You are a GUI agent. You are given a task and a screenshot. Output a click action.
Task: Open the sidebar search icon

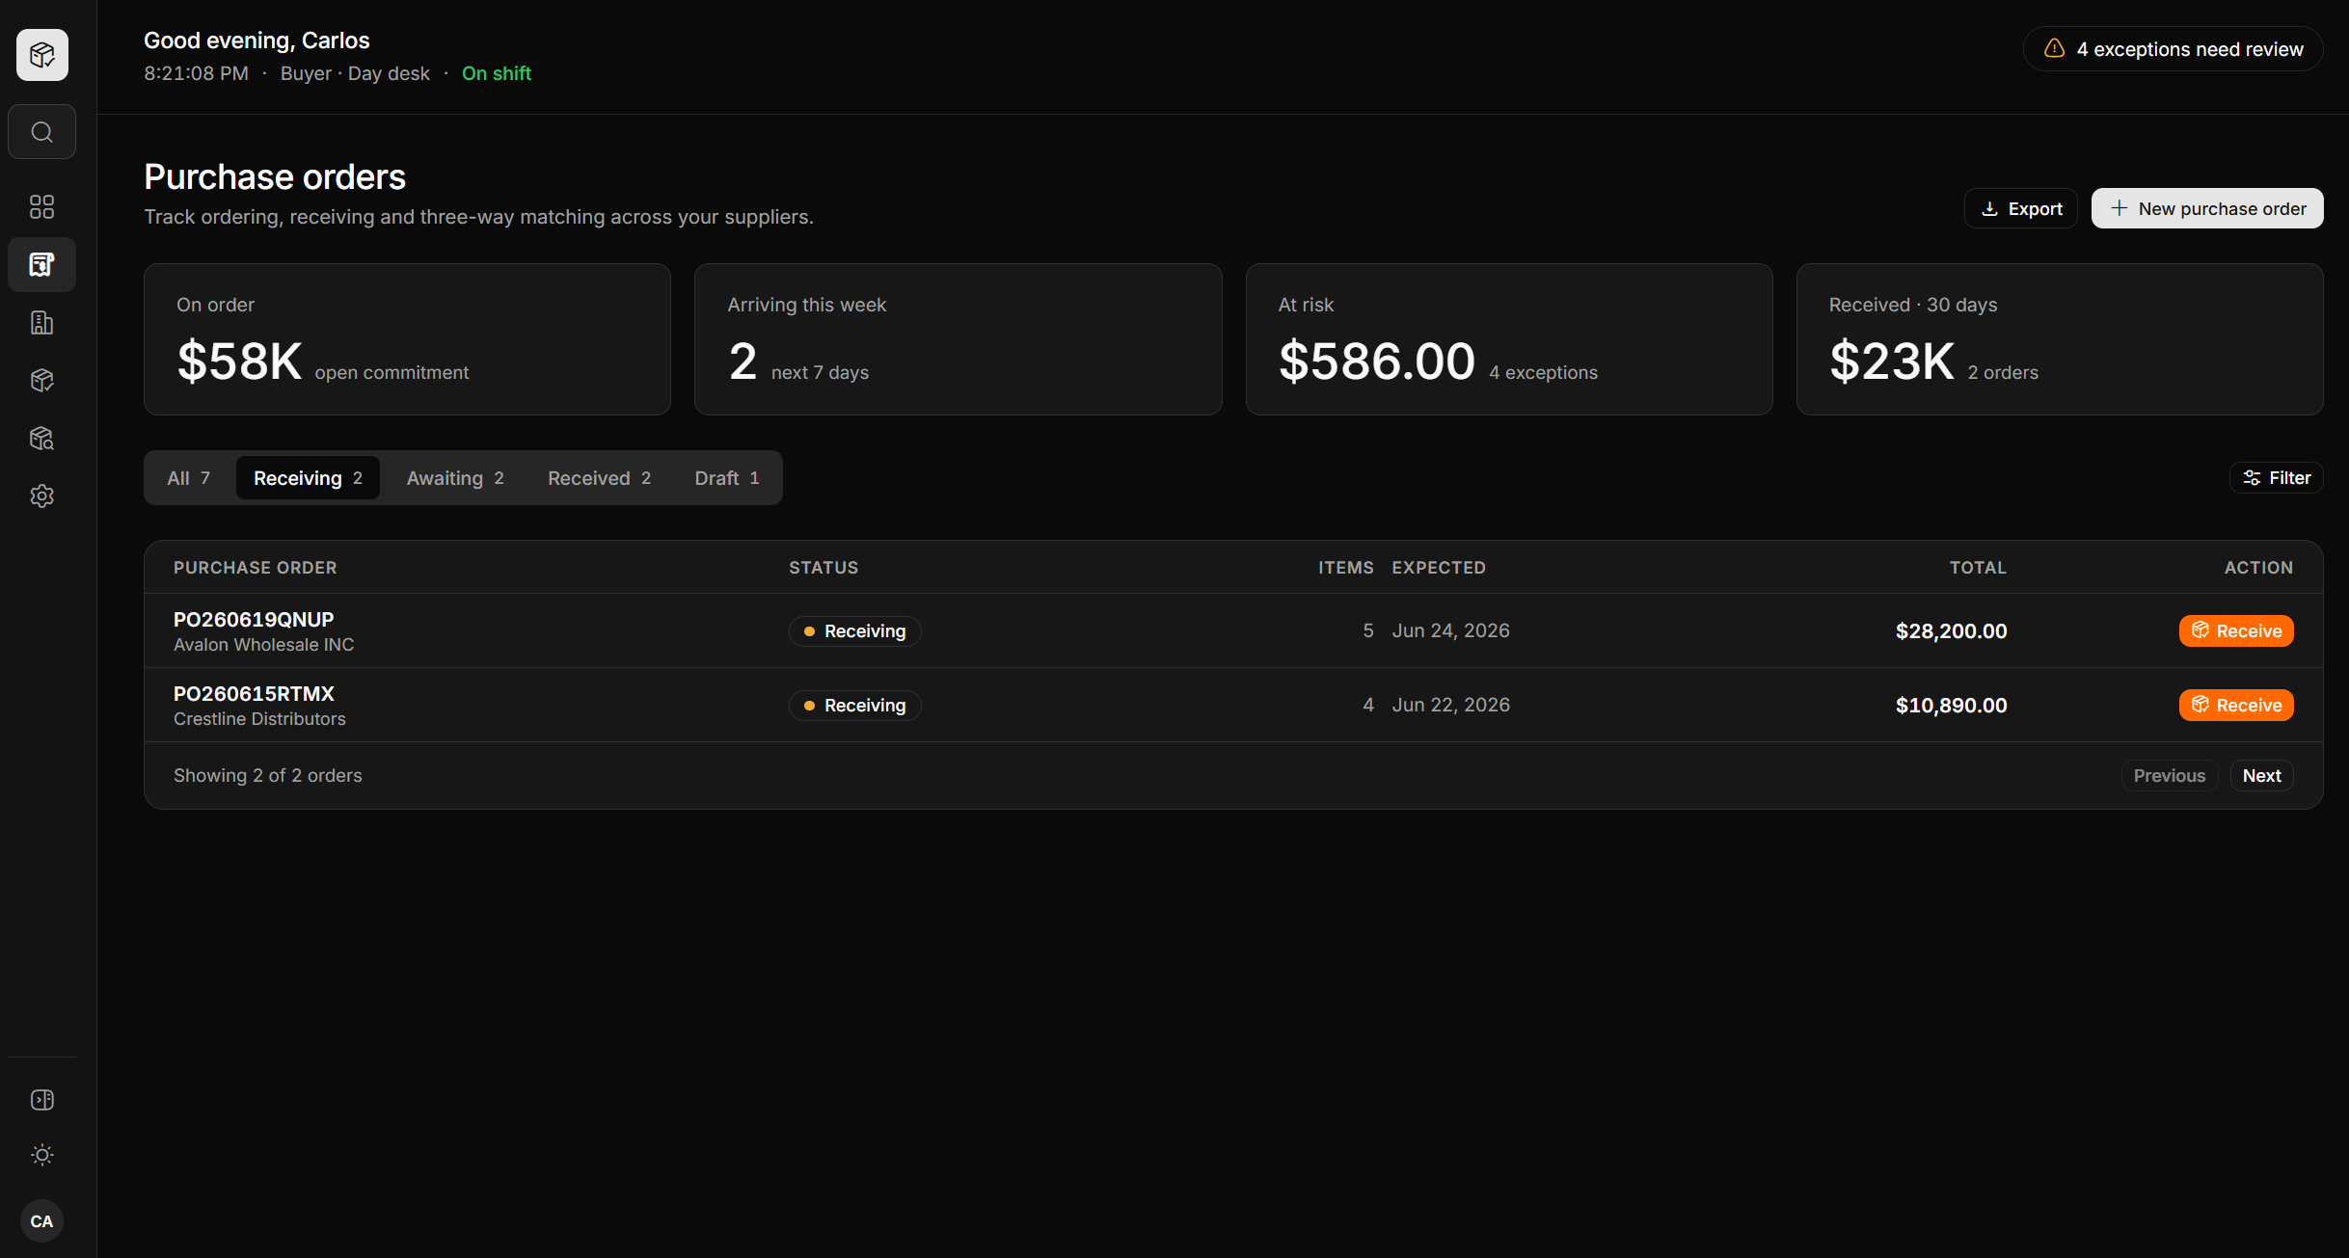[x=41, y=132]
